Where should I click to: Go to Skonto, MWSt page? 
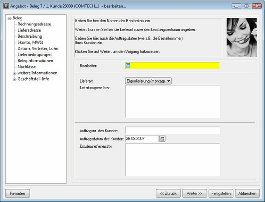tap(30, 42)
